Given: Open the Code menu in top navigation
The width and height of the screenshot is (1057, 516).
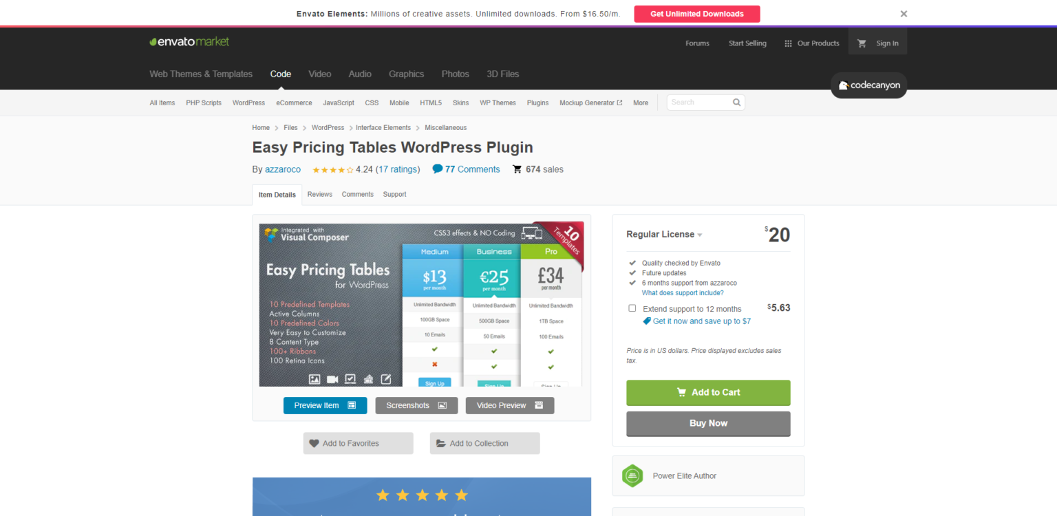Looking at the screenshot, I should click(281, 74).
